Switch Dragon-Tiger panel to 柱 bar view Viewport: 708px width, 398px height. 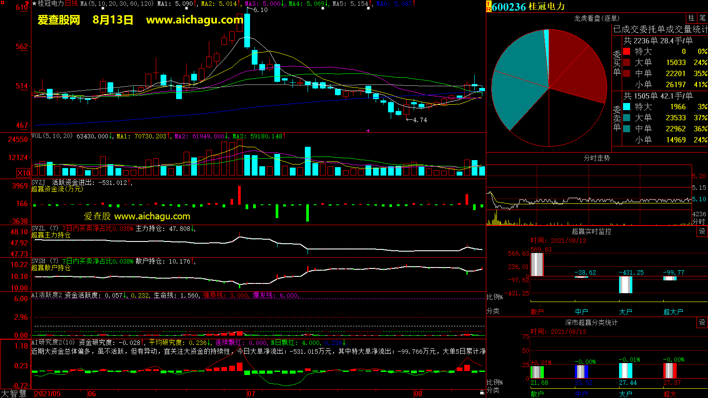[x=691, y=18]
